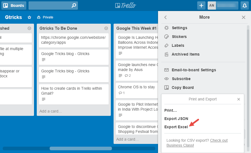
Task: Click description icon on second Gtricks blog card
Action: [x=44, y=77]
